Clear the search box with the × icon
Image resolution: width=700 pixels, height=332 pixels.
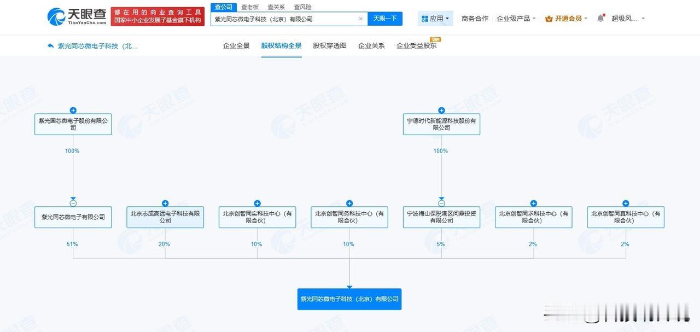click(x=360, y=18)
